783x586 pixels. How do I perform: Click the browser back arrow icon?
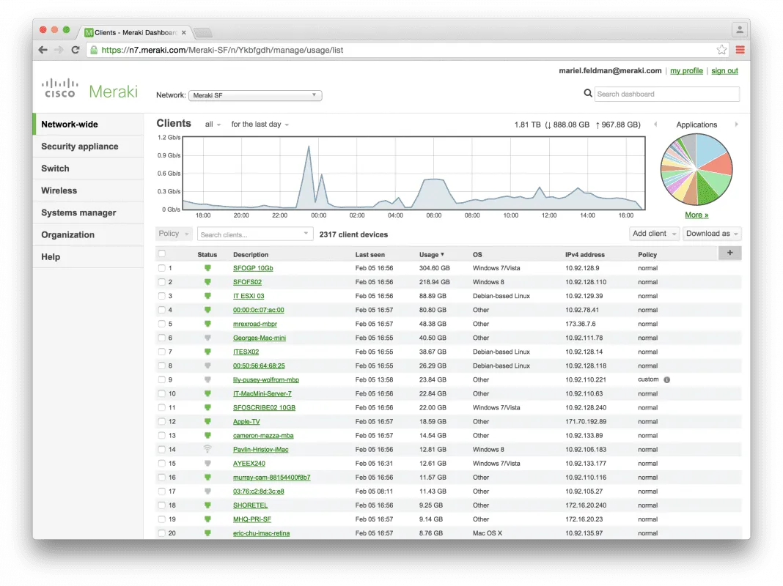pyautogui.click(x=43, y=50)
